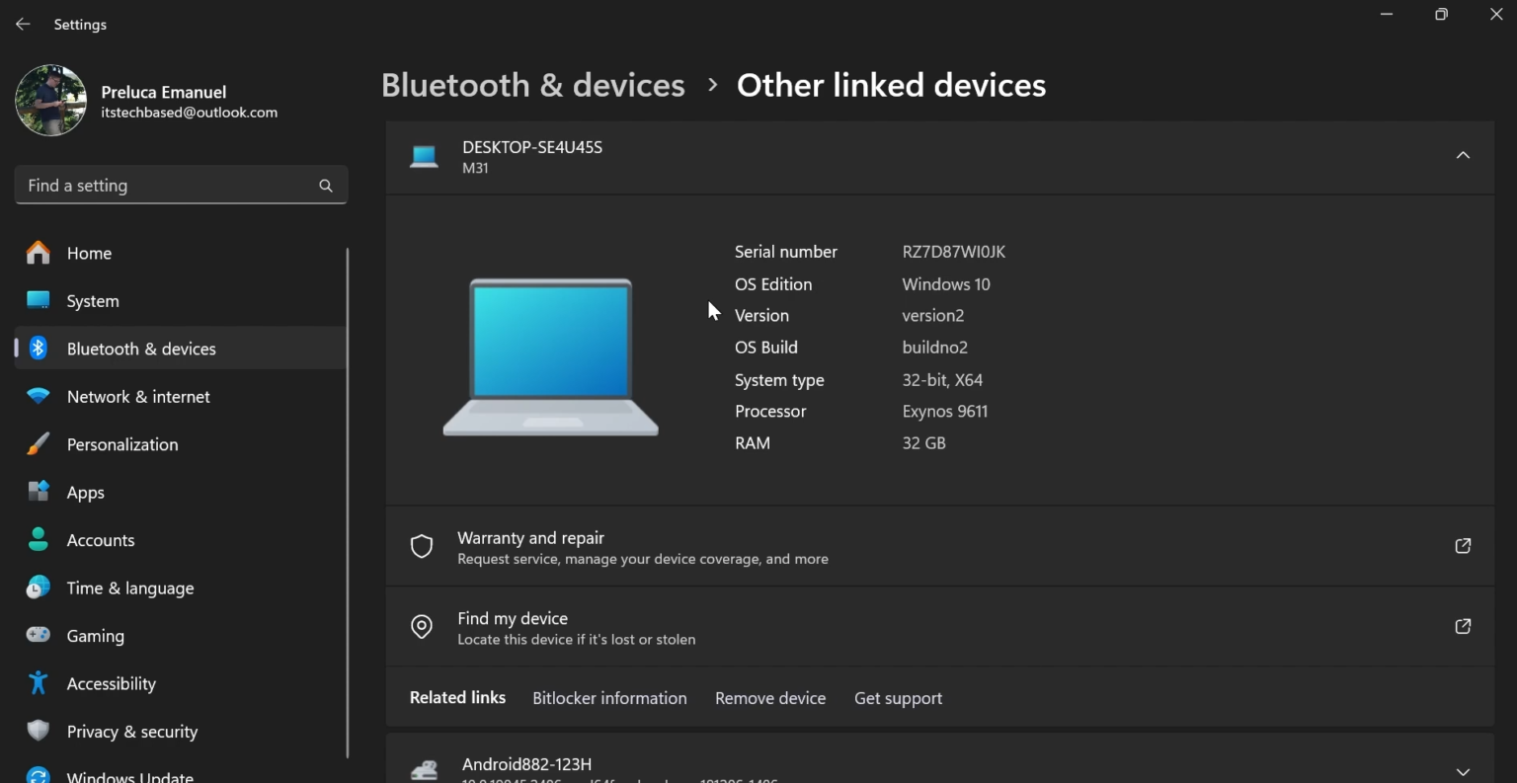The height and width of the screenshot is (783, 1517).
Task: Open System settings from the sidebar
Action: 181,301
